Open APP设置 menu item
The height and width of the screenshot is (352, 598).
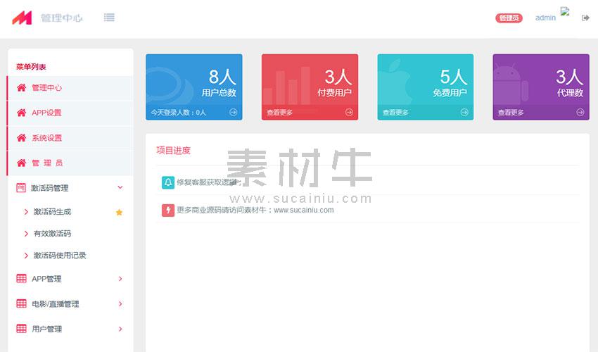coord(70,113)
